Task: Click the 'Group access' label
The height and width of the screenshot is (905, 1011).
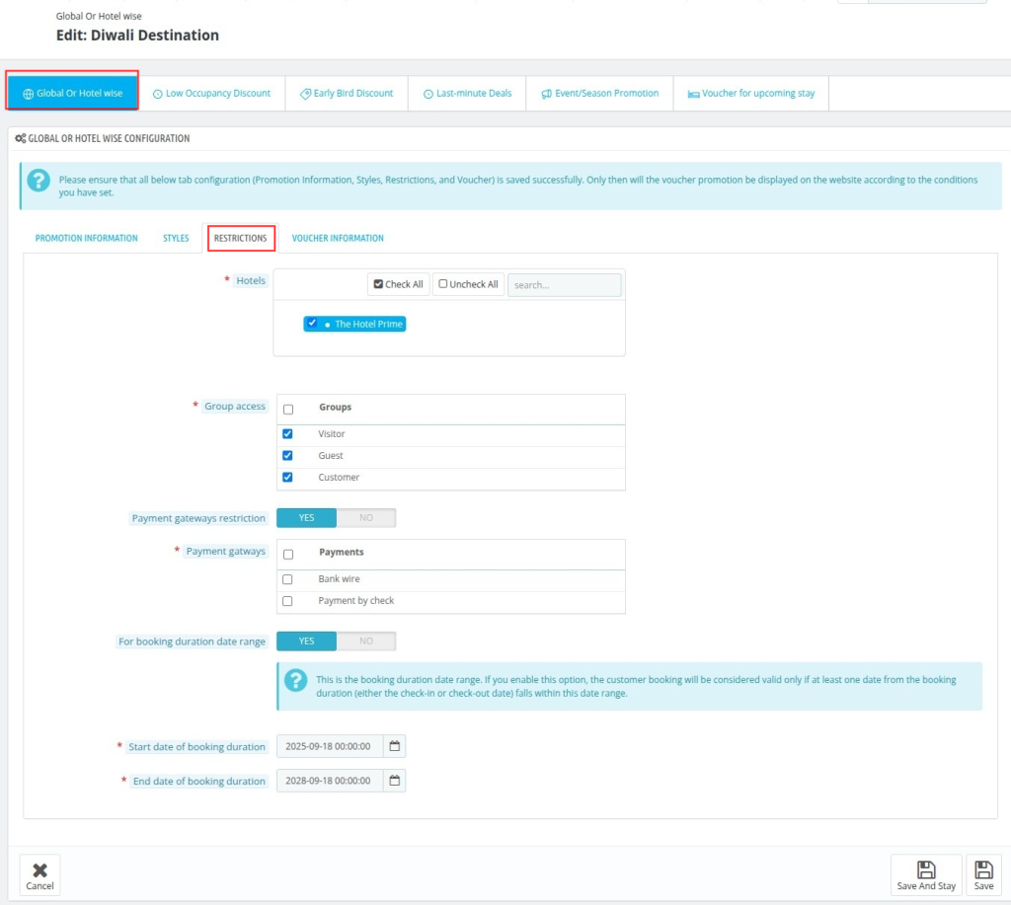Action: 235,406
